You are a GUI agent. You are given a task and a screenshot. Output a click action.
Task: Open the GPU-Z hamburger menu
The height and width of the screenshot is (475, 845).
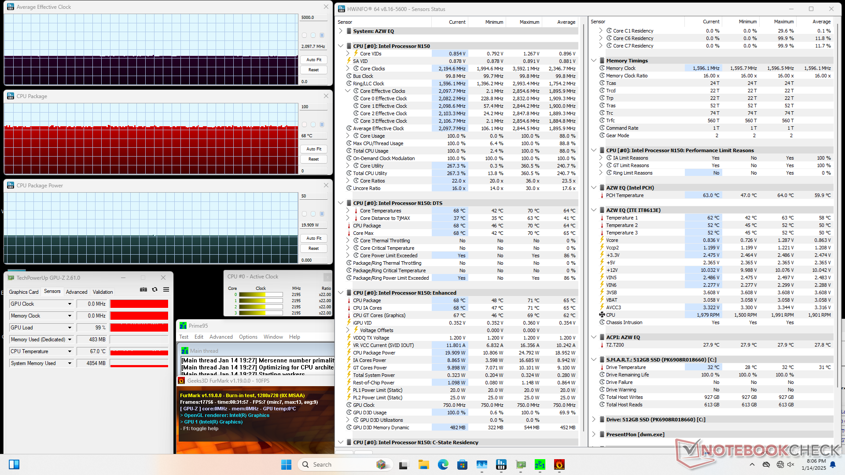[166, 289]
